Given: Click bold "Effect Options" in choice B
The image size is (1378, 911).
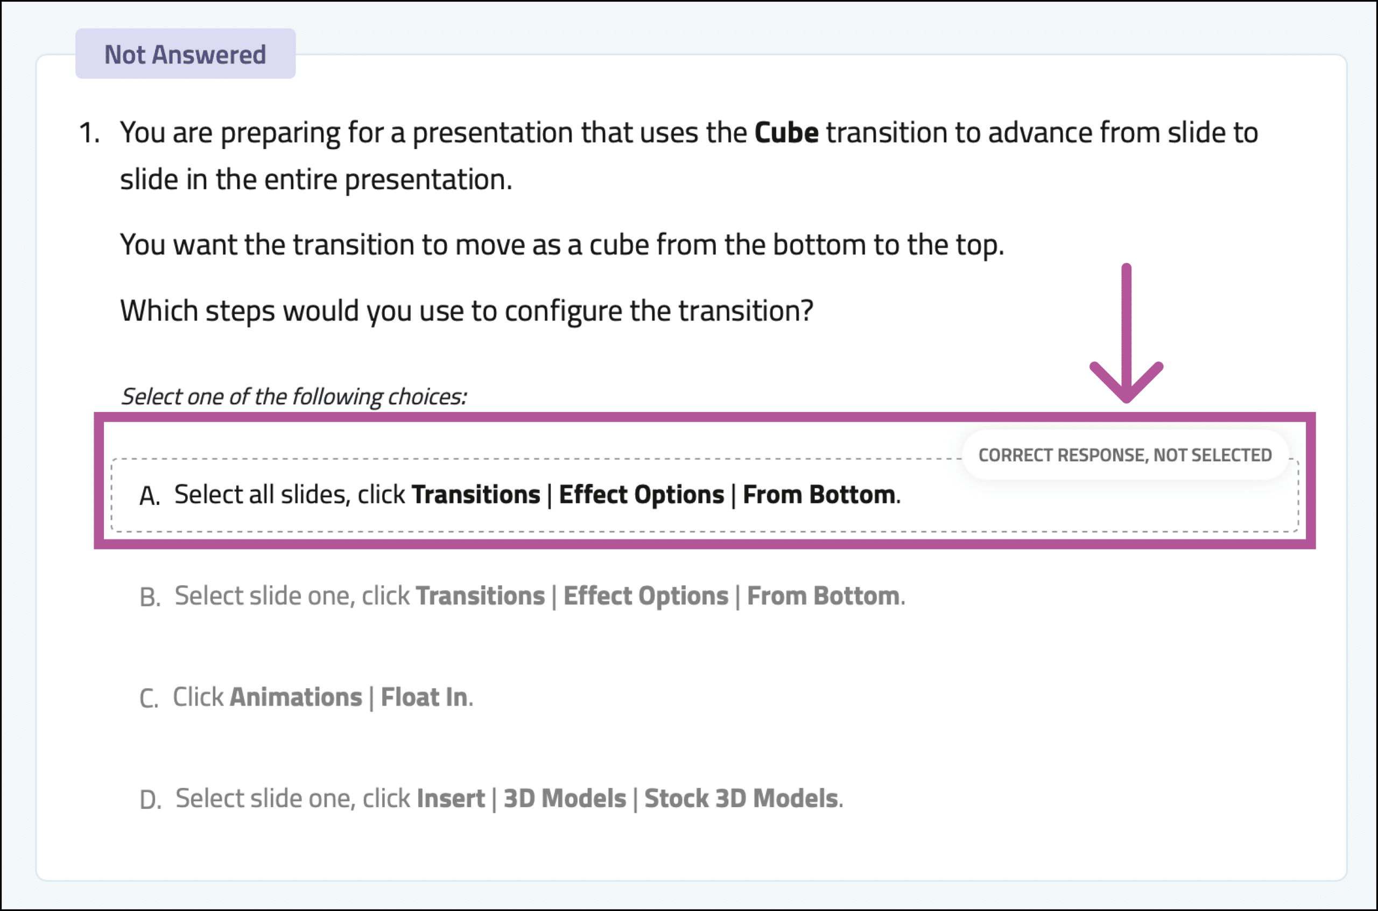Looking at the screenshot, I should coord(645,596).
